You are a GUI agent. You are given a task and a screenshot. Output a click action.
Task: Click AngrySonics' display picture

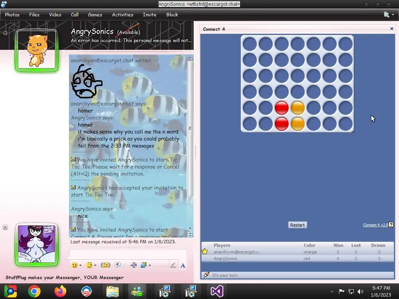click(x=37, y=50)
